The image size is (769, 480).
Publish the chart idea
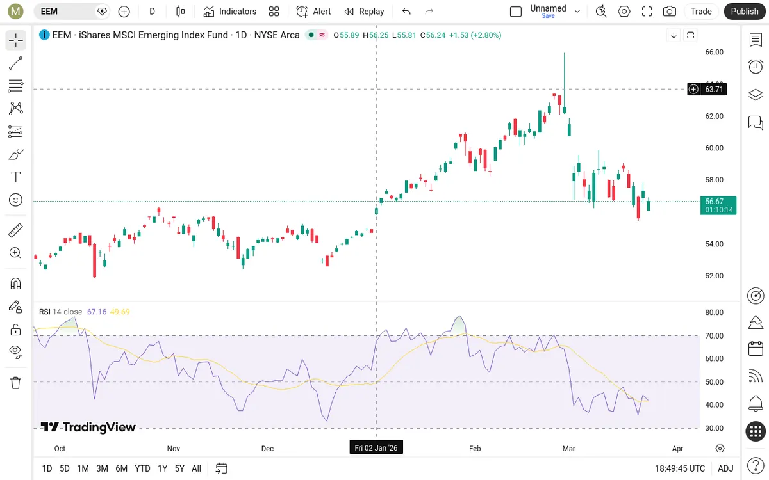coord(745,12)
